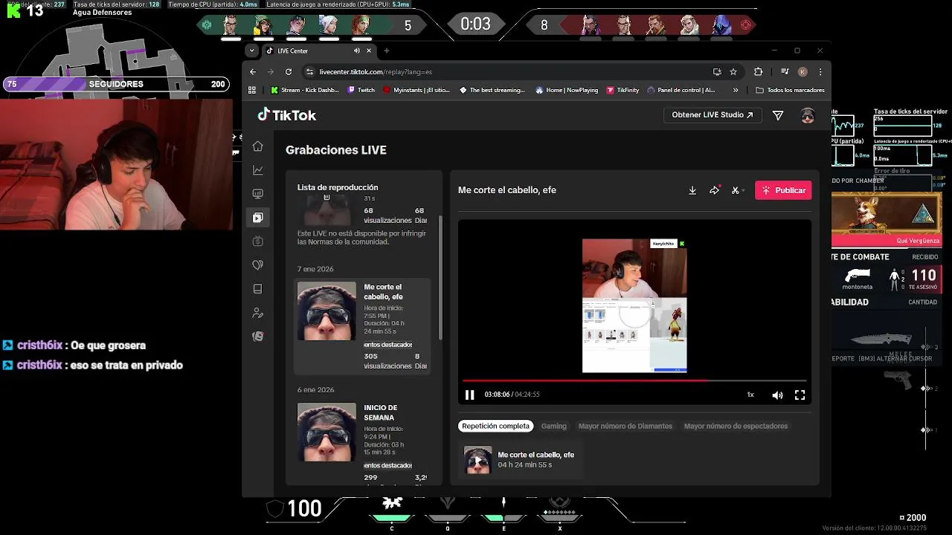The image size is (952, 535).
Task: Open the scissors clip tool dropdown
Action: point(737,190)
